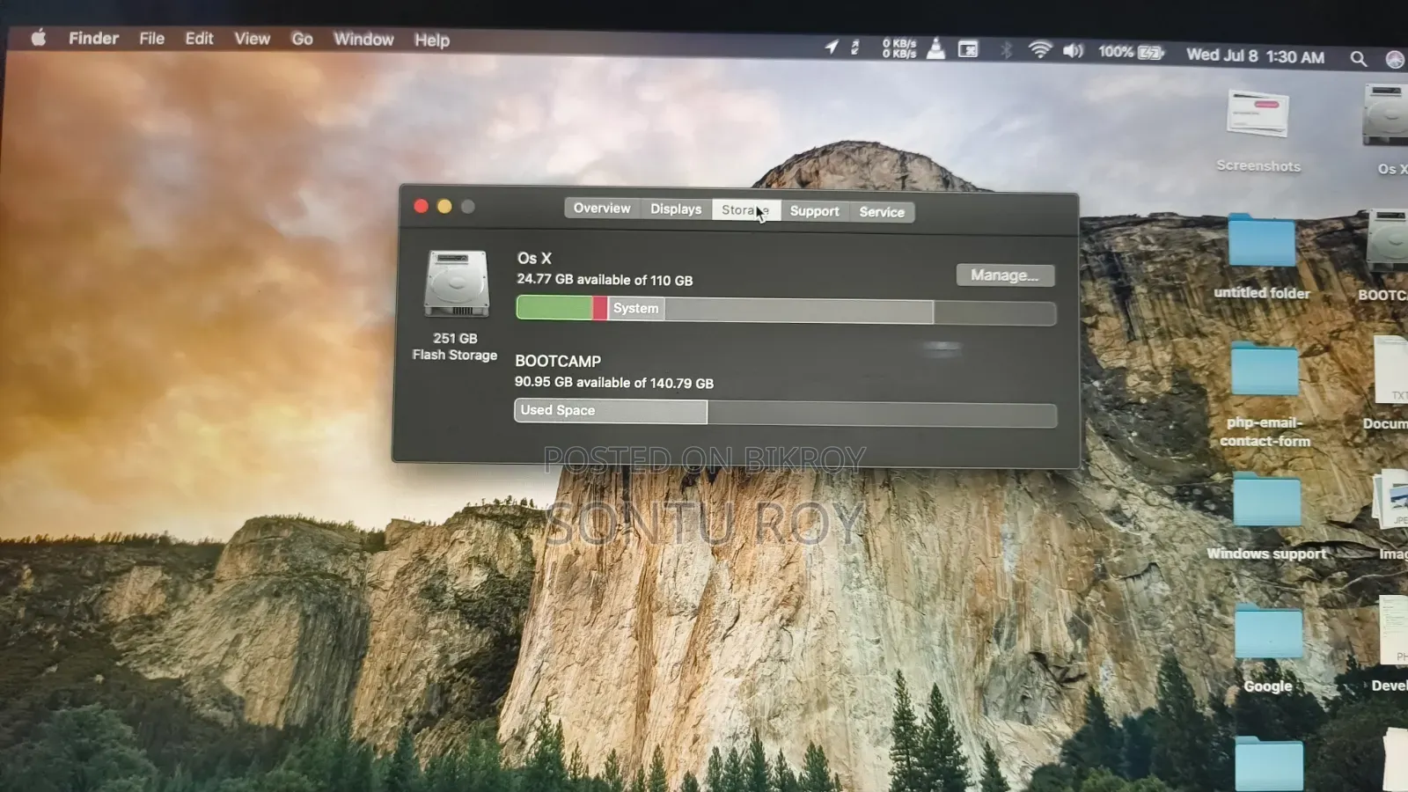The width and height of the screenshot is (1408, 792).
Task: Click the diagonal arrows icon in the menu bar
Action: (x=854, y=48)
